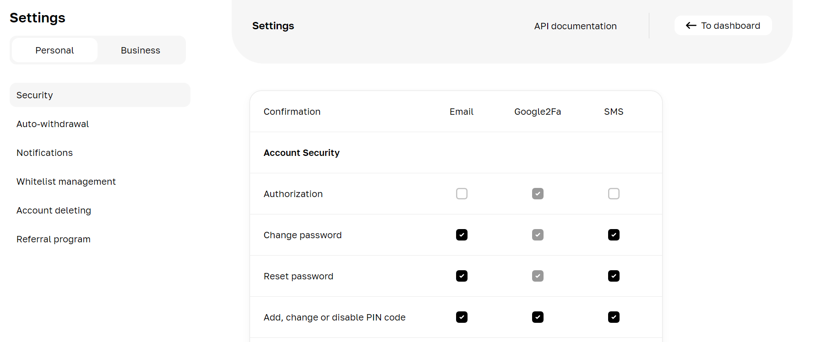Uncheck SMS for PIN code changes
The image size is (816, 342).
pyautogui.click(x=614, y=317)
